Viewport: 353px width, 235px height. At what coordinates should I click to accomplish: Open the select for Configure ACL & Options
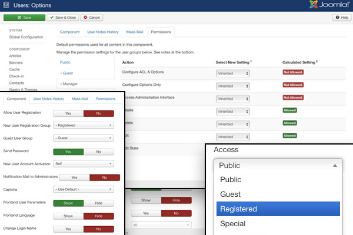[234, 73]
